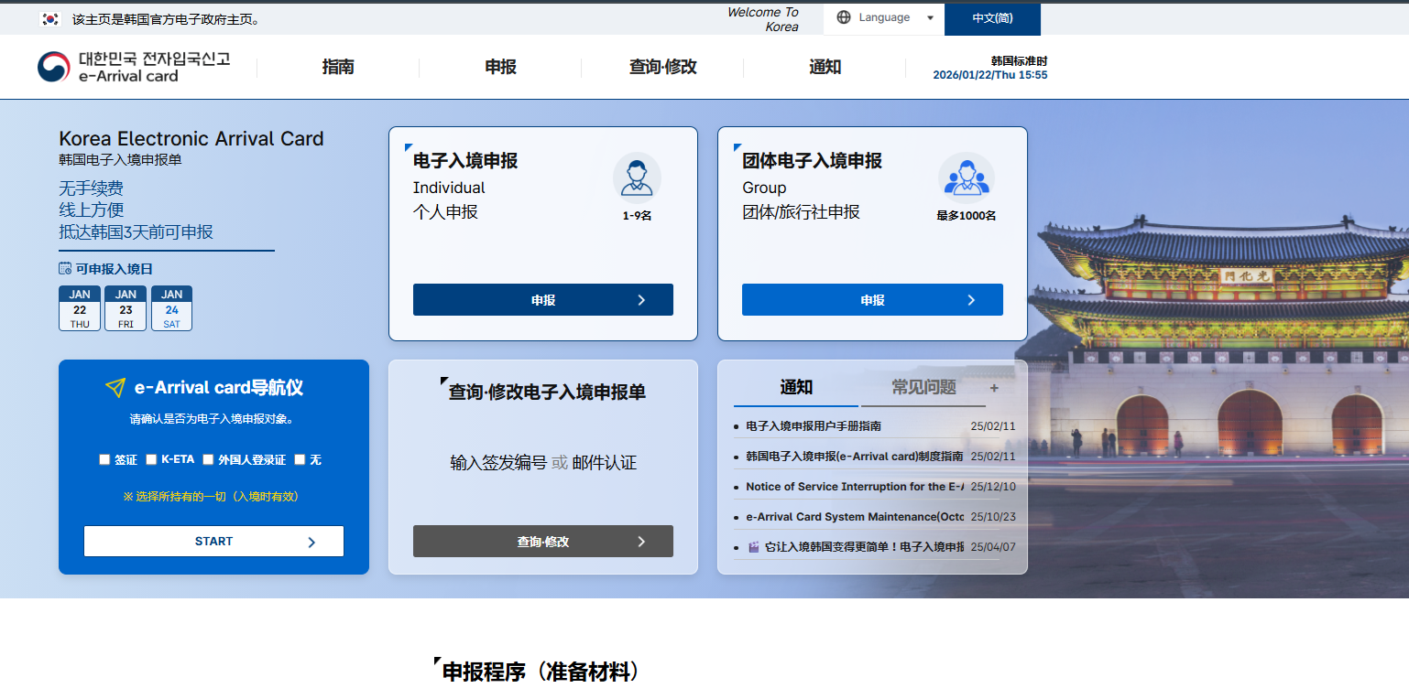Check the K-ETA option
Screen dimensions: 1409x699
click(151, 459)
